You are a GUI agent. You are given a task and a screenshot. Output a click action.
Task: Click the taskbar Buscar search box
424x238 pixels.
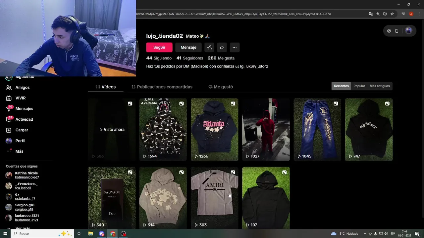pos(42,234)
